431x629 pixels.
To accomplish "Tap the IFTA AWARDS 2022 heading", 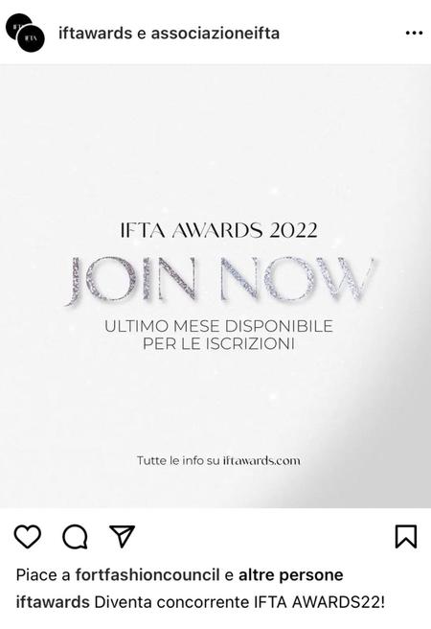I will (218, 230).
